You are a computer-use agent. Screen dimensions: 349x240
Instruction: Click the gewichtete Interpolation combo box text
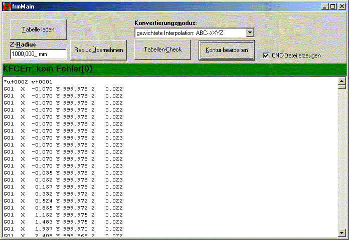pyautogui.click(x=190, y=33)
